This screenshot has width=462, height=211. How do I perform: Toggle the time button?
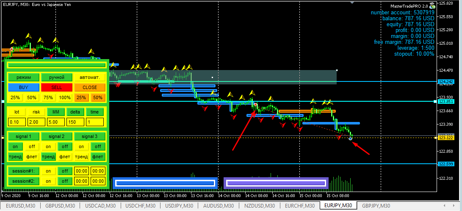[94, 112]
